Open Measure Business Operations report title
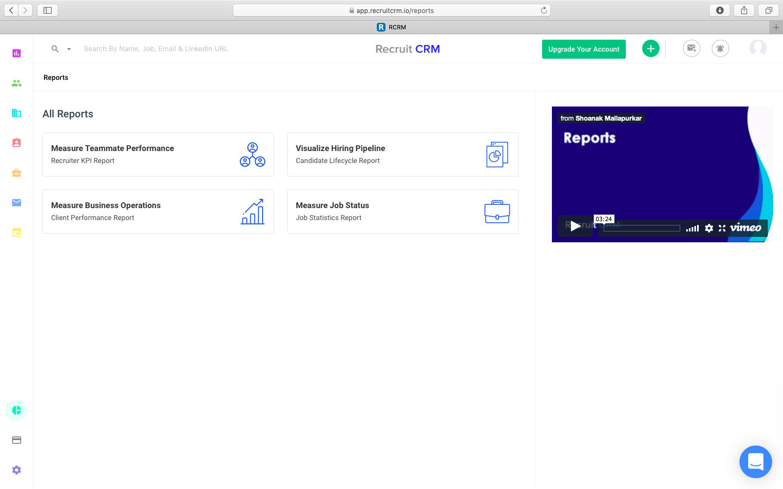This screenshot has width=783, height=489. pos(106,205)
